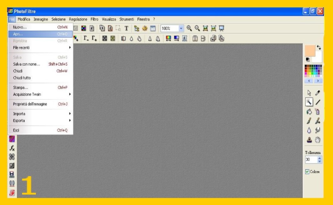Select the Line drawing tool
The width and height of the screenshot is (333, 205).
click(x=318, y=102)
